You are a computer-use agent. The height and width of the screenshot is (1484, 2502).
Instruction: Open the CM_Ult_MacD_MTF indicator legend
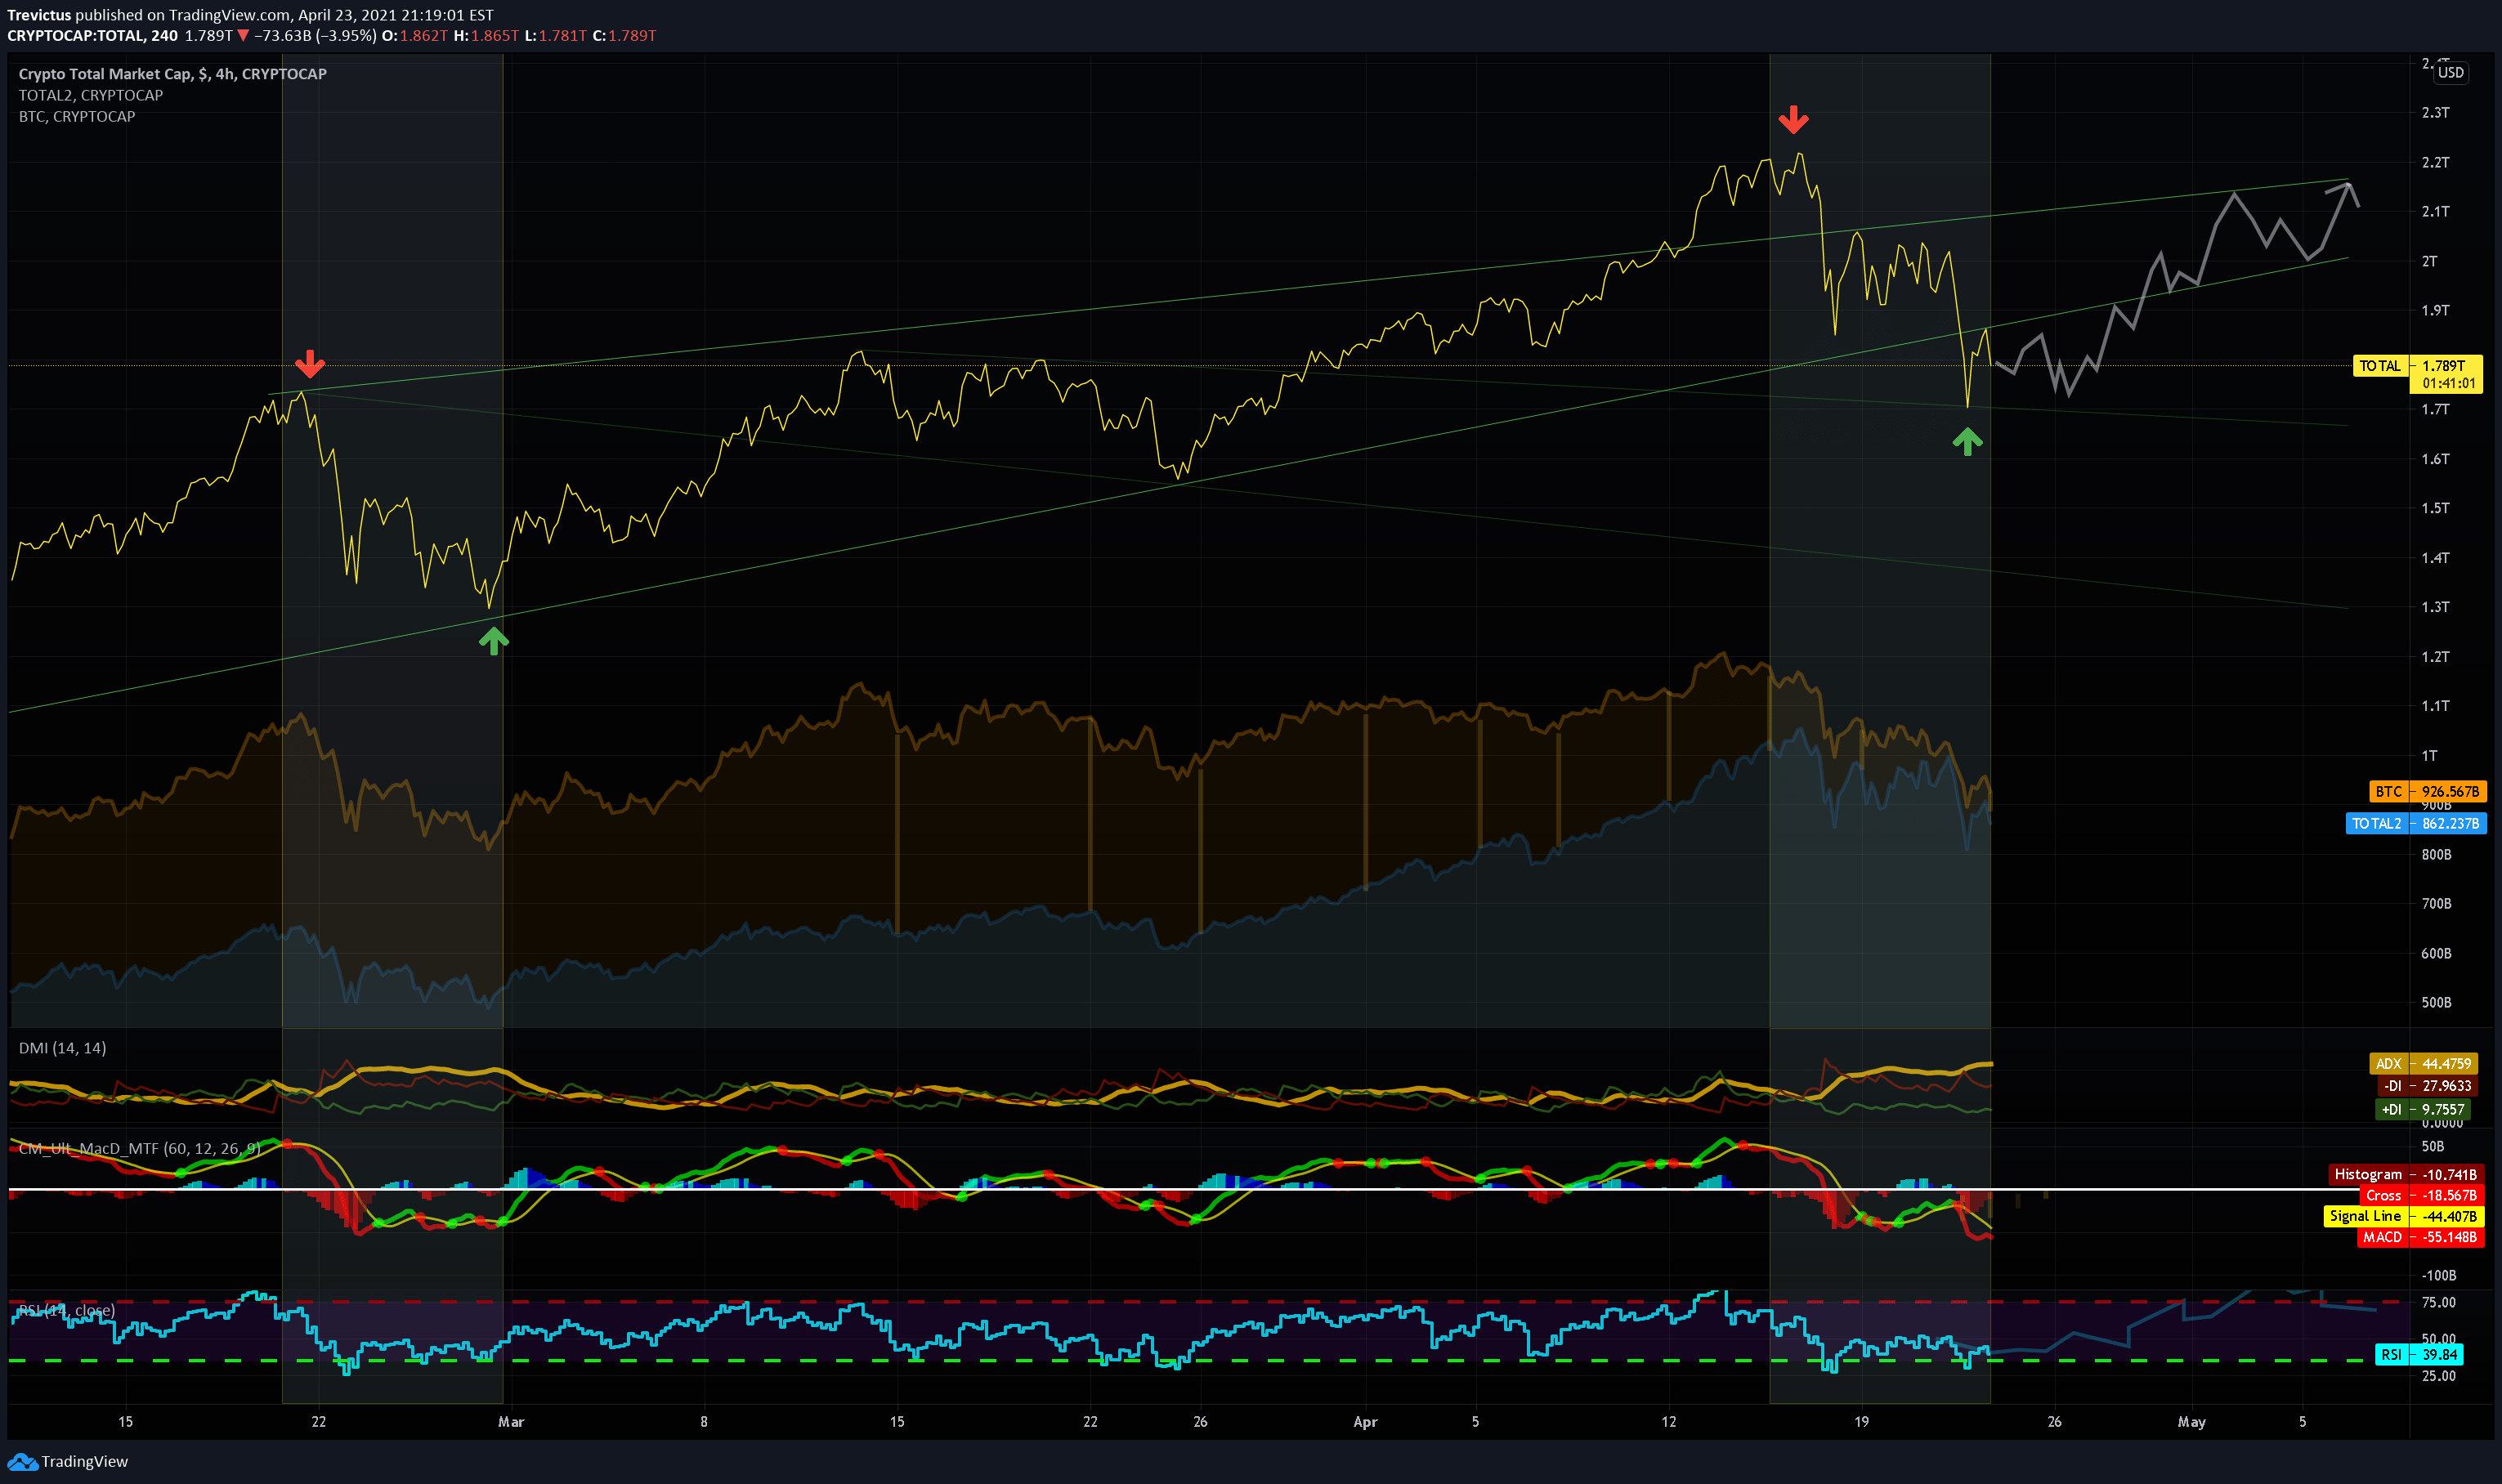pos(139,1148)
